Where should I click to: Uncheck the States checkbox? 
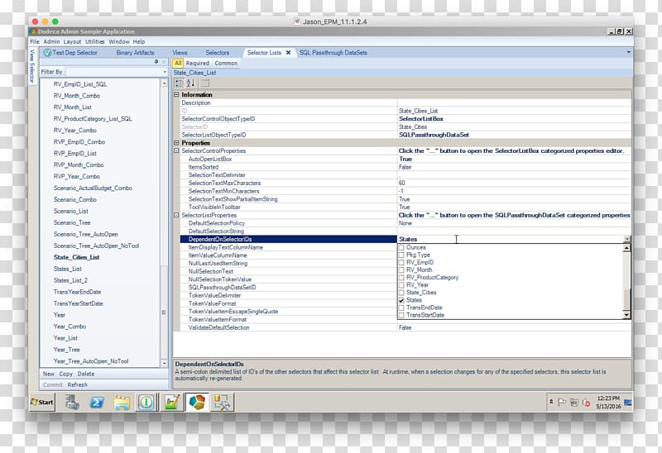pyautogui.click(x=401, y=300)
